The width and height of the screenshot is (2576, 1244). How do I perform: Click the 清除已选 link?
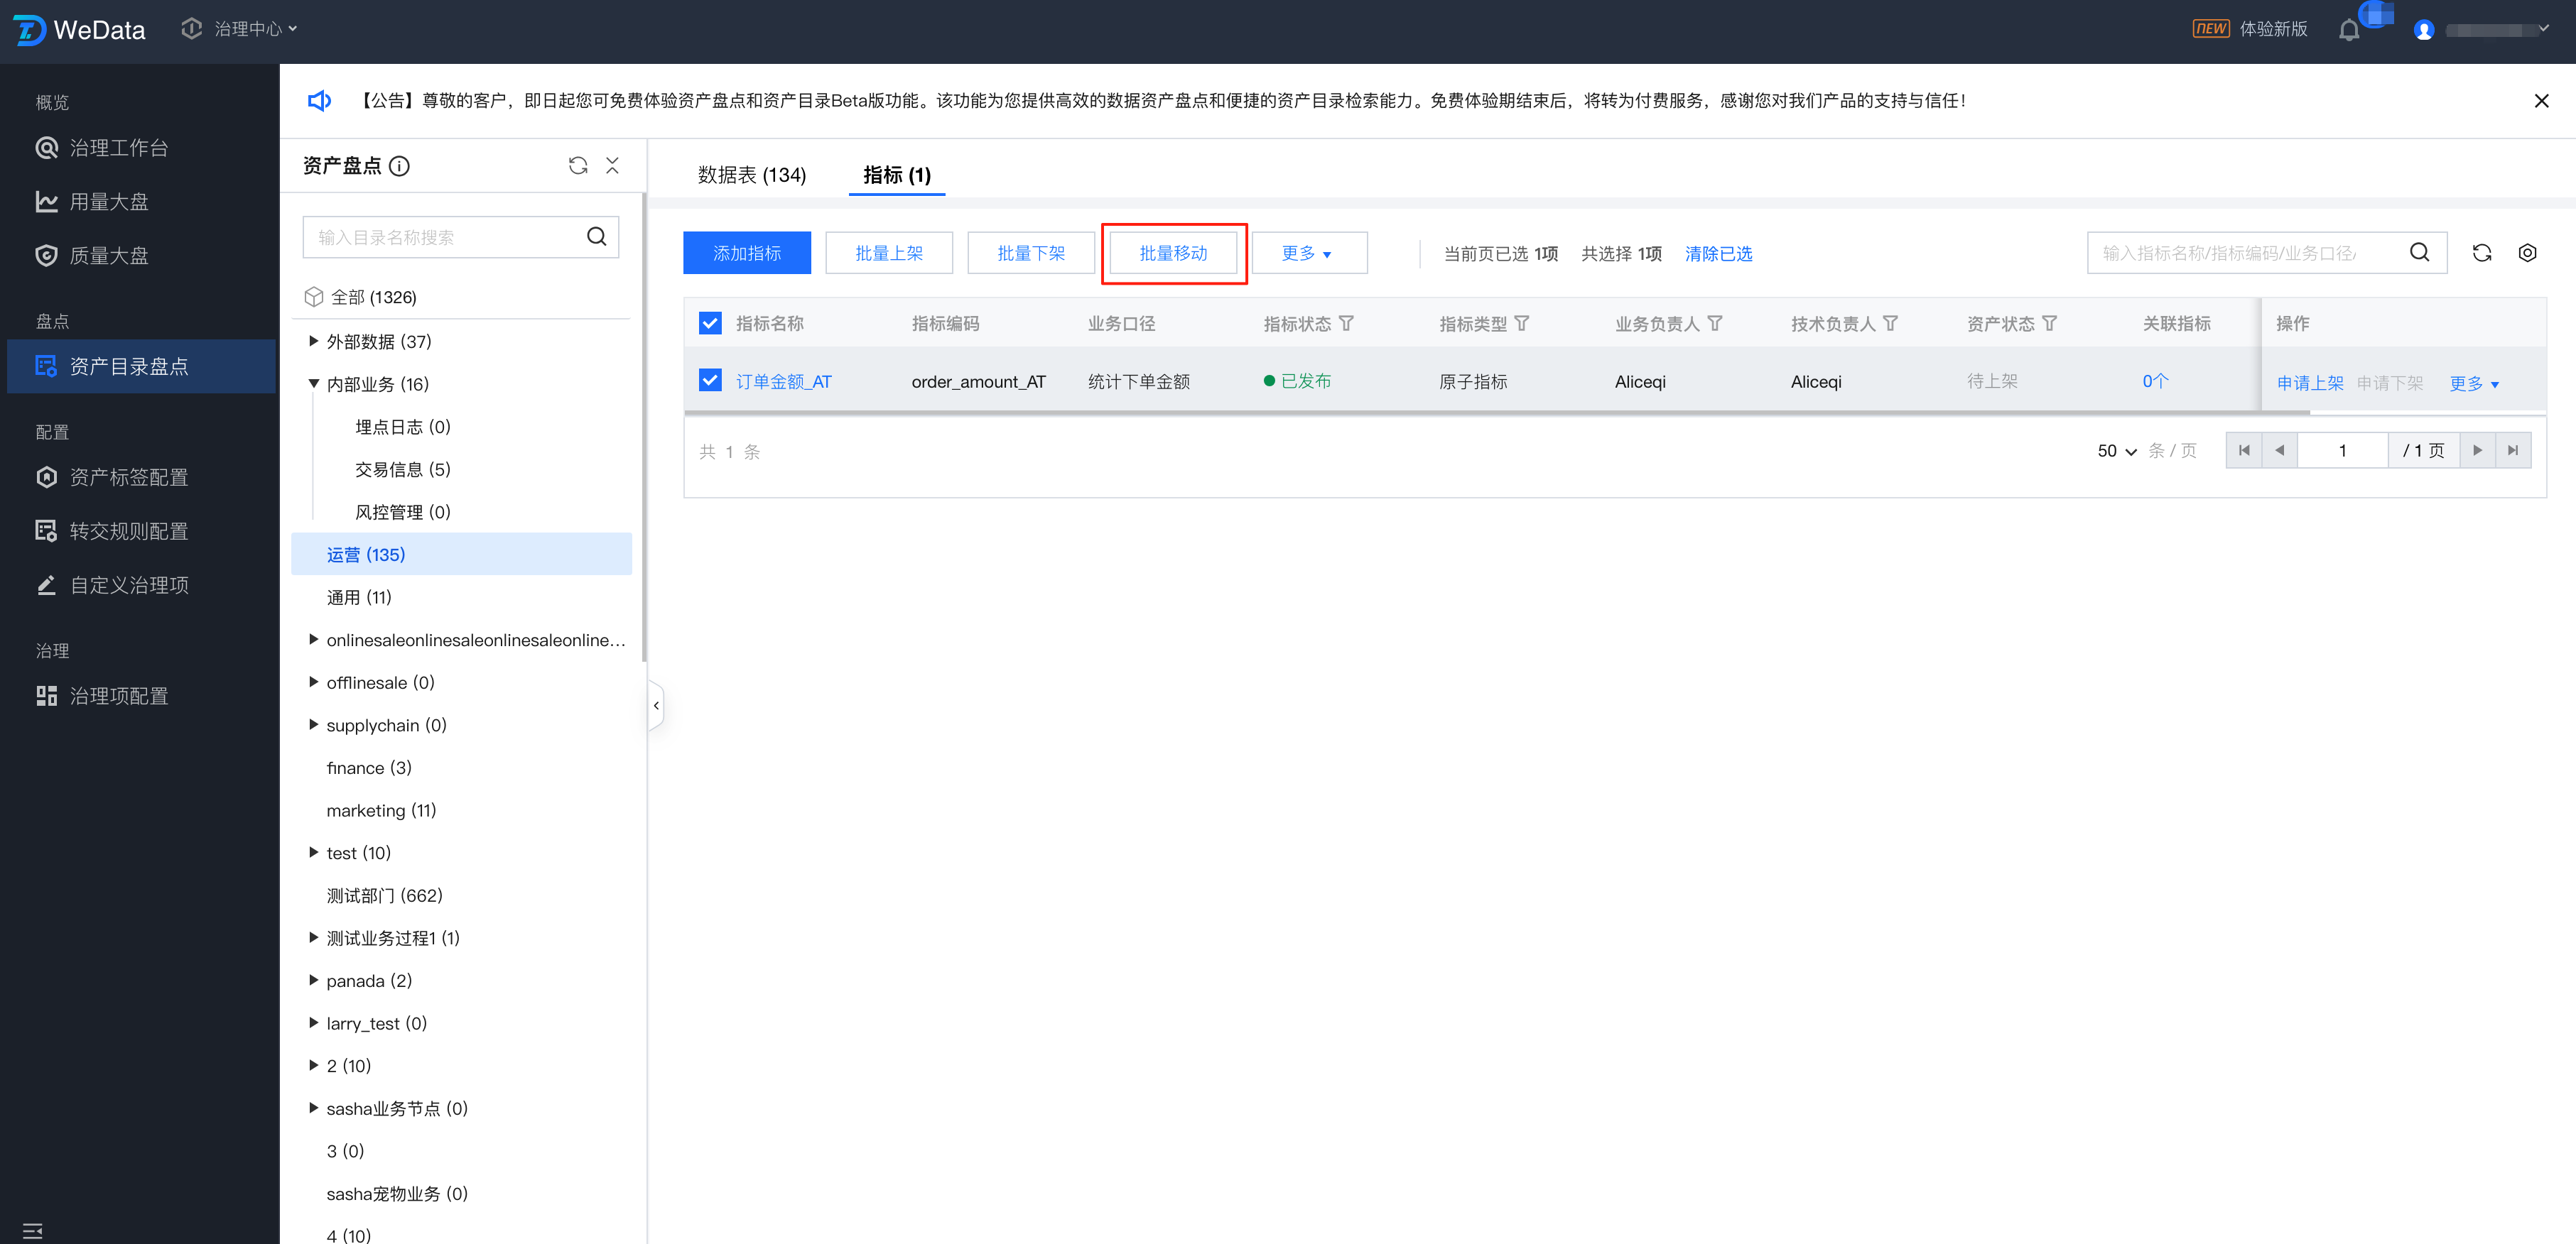tap(1717, 253)
